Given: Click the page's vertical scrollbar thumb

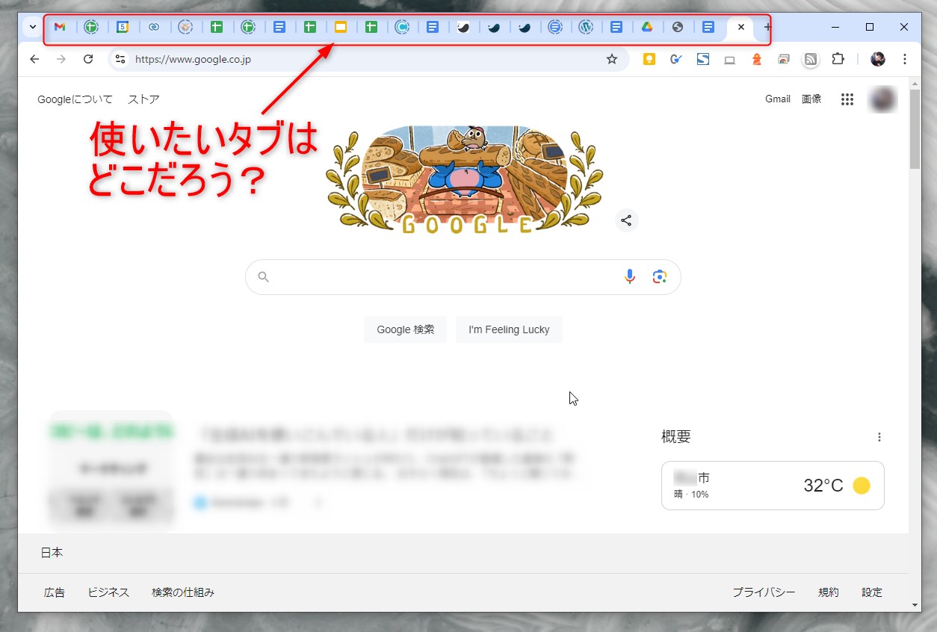Looking at the screenshot, I should (x=915, y=128).
